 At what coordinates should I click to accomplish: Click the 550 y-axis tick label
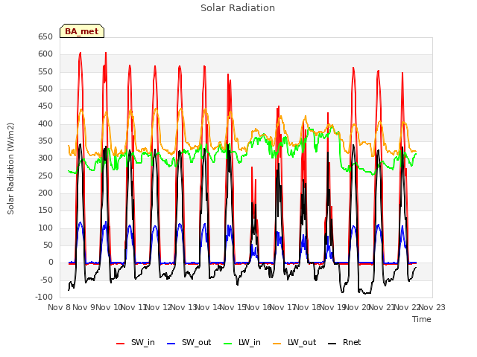[x=45, y=71]
